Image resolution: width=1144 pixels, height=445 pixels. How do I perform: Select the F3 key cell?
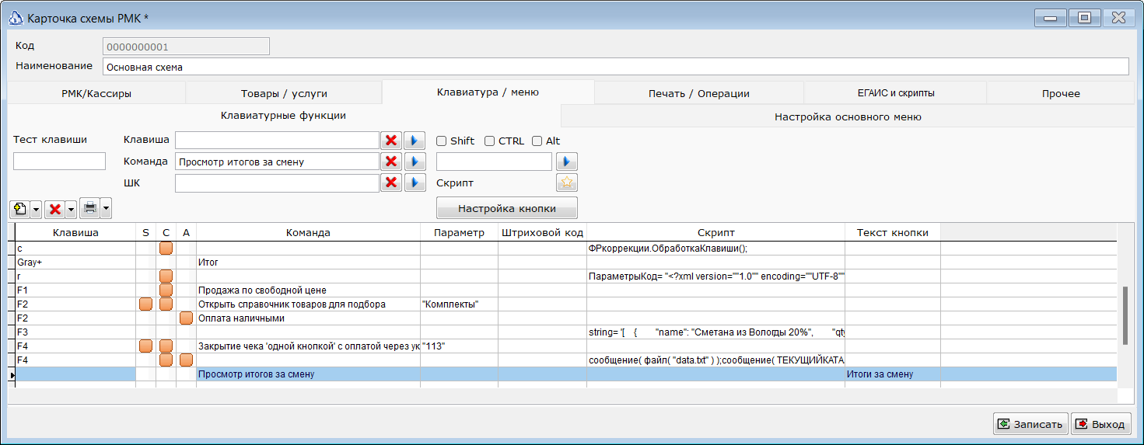(75, 332)
